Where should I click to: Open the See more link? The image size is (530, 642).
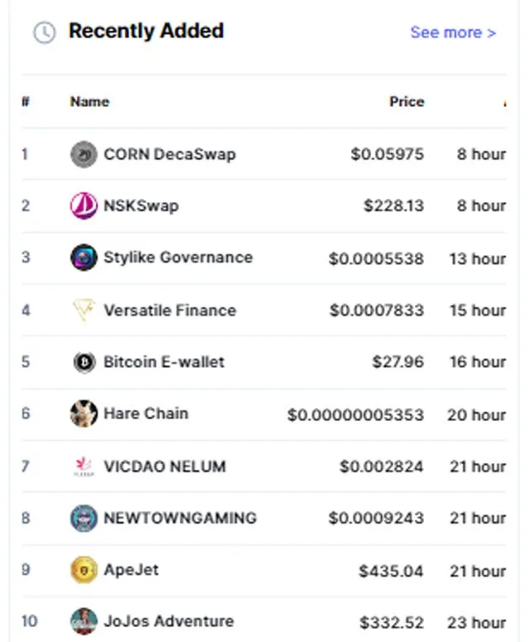tap(453, 32)
